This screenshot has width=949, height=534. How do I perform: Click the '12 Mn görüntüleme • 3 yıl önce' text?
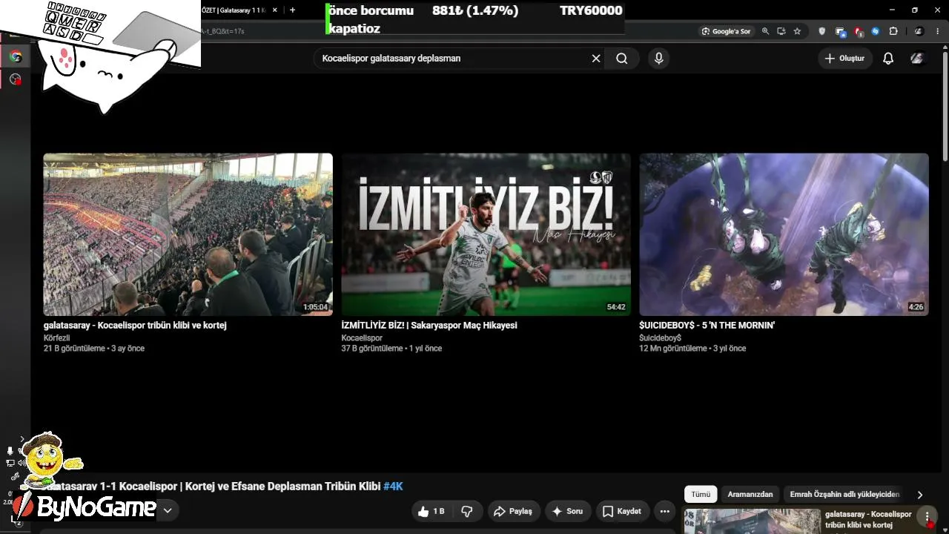coord(692,349)
